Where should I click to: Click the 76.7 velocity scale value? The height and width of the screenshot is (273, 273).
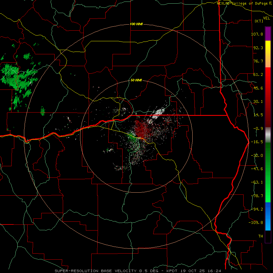coord(258,61)
